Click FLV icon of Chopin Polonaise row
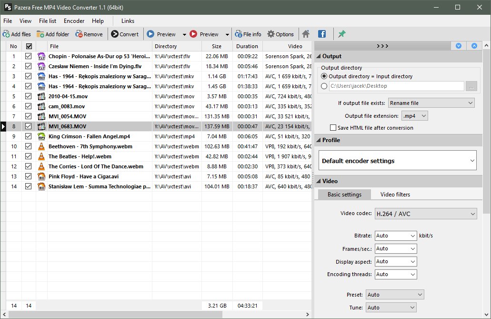 [x=41, y=56]
